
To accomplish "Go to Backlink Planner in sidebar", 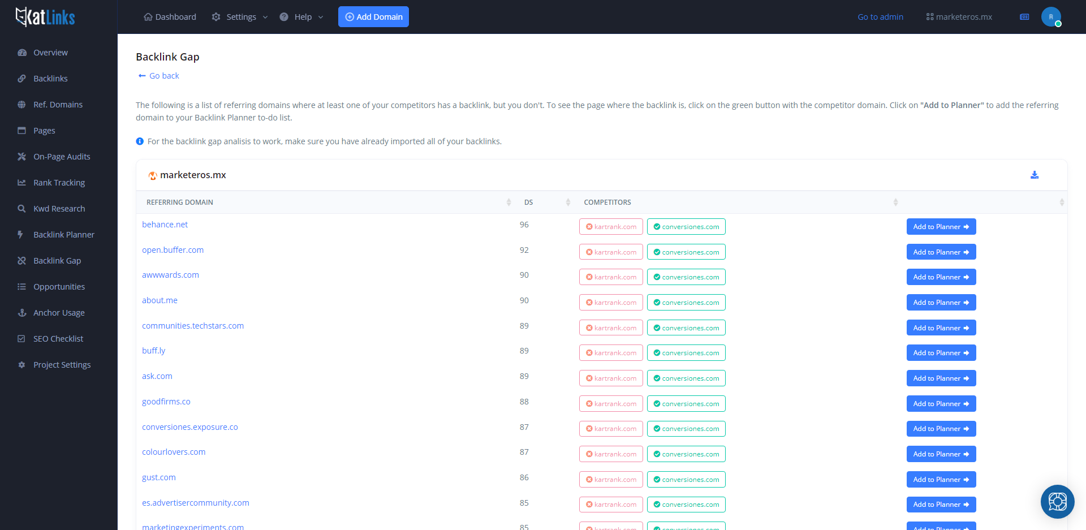I will point(64,235).
